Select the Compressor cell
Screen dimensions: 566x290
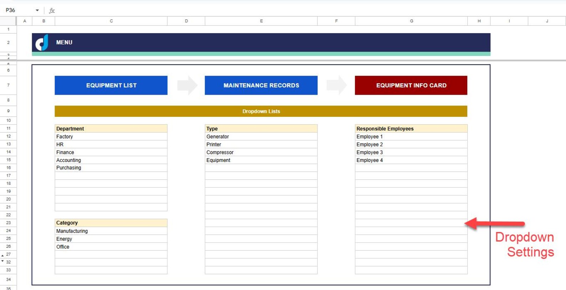(261, 152)
